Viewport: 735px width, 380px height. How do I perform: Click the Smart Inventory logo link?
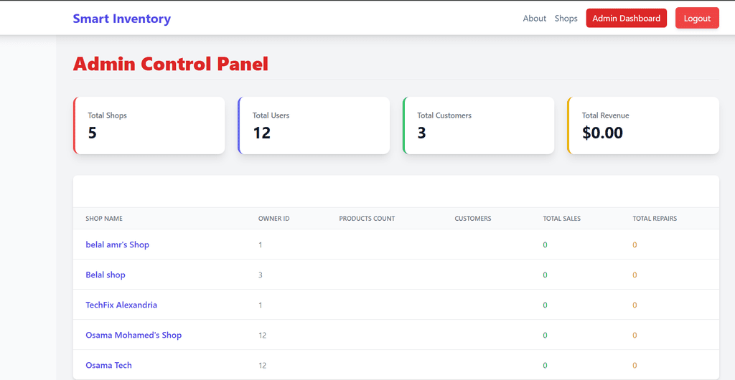tap(121, 19)
